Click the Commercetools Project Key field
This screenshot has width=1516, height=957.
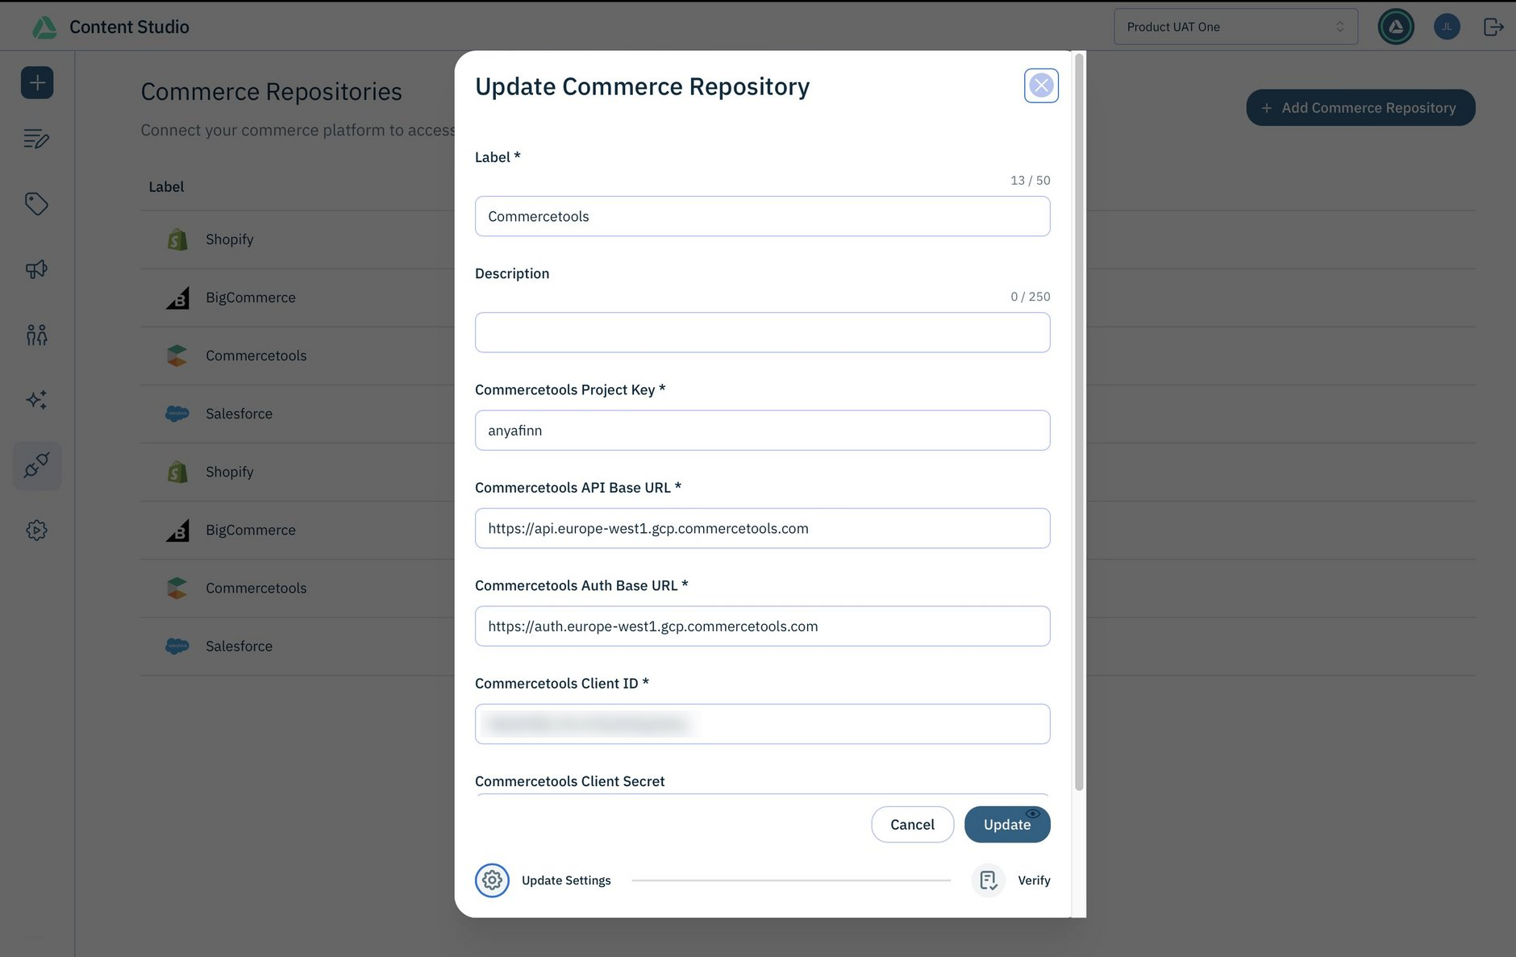click(762, 431)
